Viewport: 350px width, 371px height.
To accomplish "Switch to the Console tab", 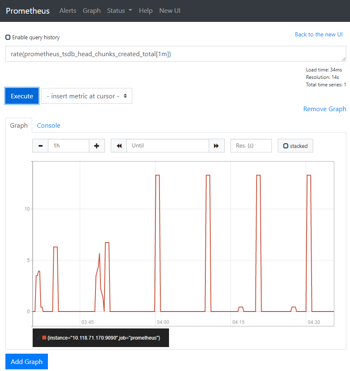I will pyautogui.click(x=49, y=126).
